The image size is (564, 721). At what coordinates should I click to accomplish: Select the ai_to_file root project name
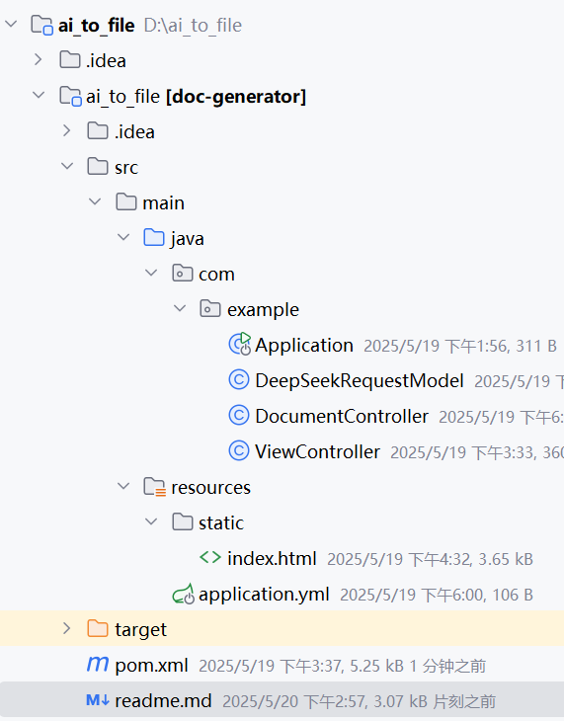pos(96,26)
